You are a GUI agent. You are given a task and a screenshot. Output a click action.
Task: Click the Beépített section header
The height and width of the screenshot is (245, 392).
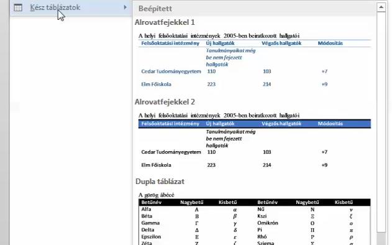[255, 9]
